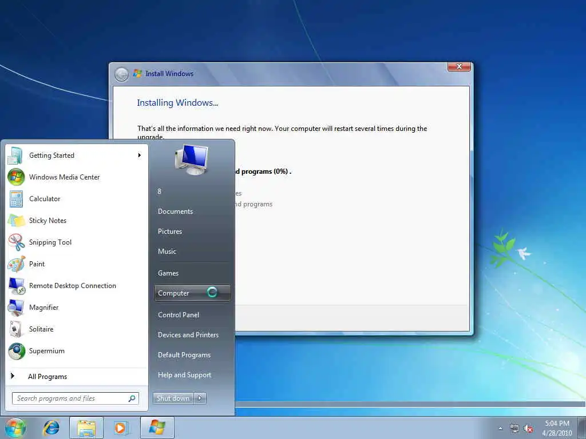The height and width of the screenshot is (439, 586).
Task: Open Control Panel from Start menu
Action: click(192, 315)
